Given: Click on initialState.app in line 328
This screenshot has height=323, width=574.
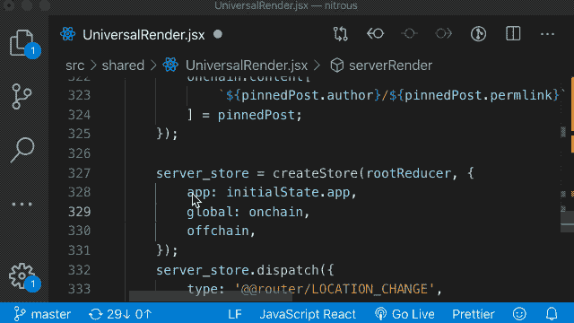Looking at the screenshot, I should pyautogui.click(x=288, y=192).
